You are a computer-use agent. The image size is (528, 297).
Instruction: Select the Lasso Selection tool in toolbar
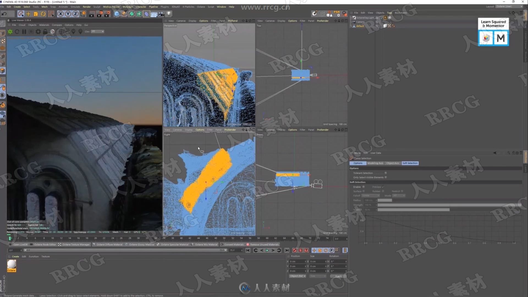point(21,14)
